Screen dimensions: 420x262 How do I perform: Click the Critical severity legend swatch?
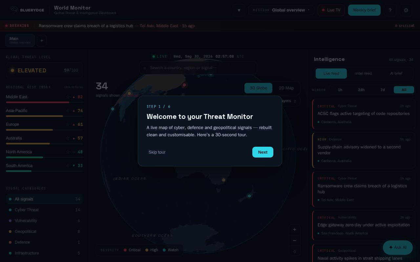125,250
